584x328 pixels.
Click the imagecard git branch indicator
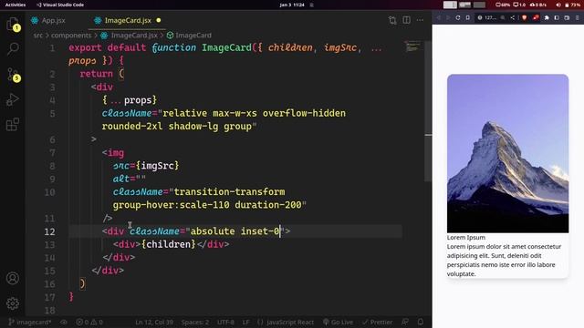tap(30, 322)
